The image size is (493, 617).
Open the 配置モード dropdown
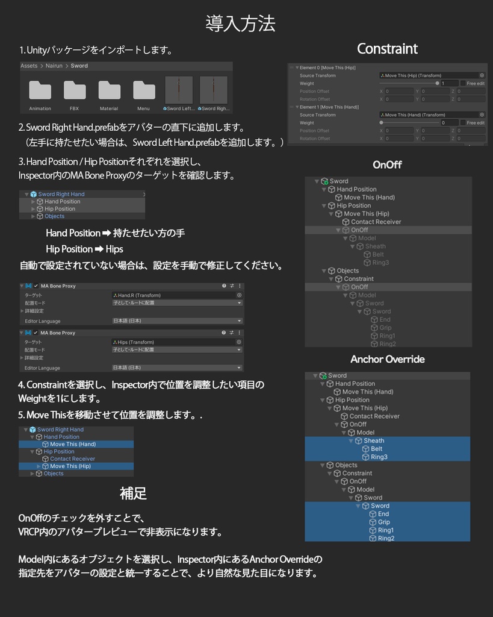[x=174, y=302]
